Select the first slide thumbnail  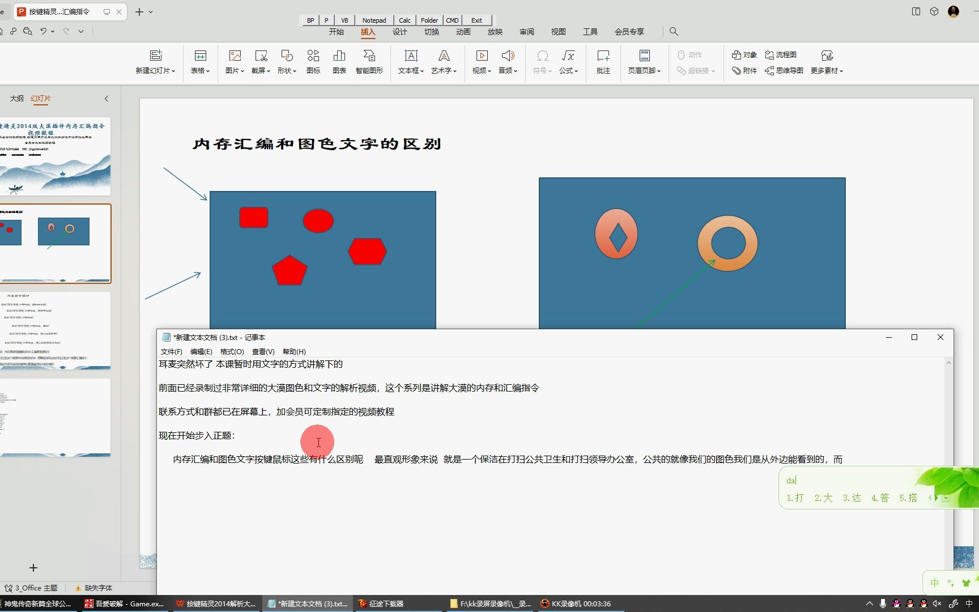55,156
